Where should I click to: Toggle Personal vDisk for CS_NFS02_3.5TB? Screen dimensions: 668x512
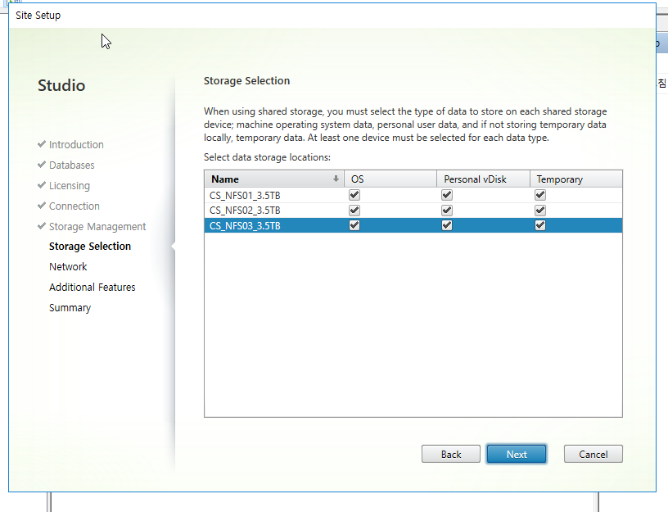click(446, 211)
